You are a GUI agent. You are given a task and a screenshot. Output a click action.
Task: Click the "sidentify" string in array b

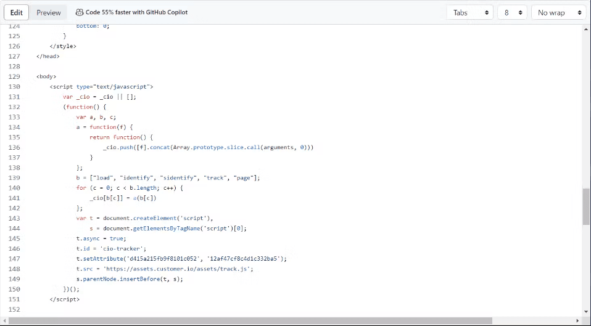[x=178, y=177]
